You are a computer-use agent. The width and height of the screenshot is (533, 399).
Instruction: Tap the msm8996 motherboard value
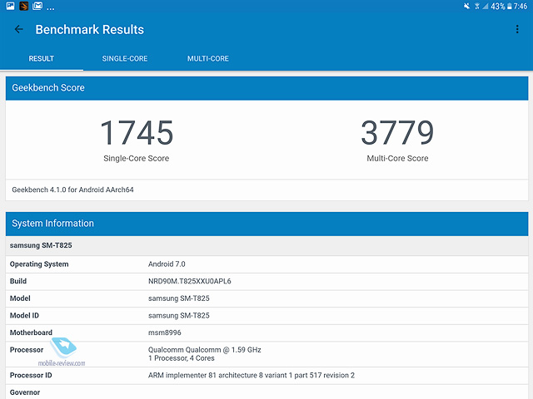(x=165, y=332)
